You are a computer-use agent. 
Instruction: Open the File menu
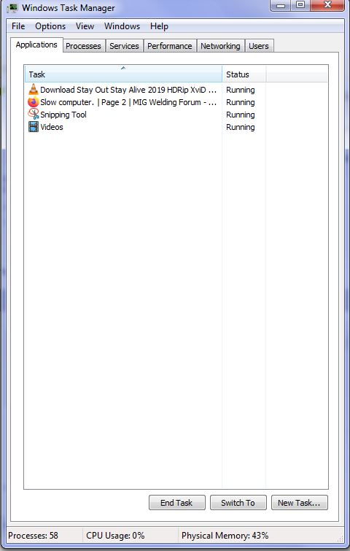coord(18,26)
